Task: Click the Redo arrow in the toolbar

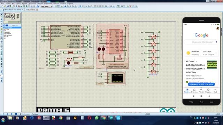Action: pyautogui.click(x=83, y=6)
